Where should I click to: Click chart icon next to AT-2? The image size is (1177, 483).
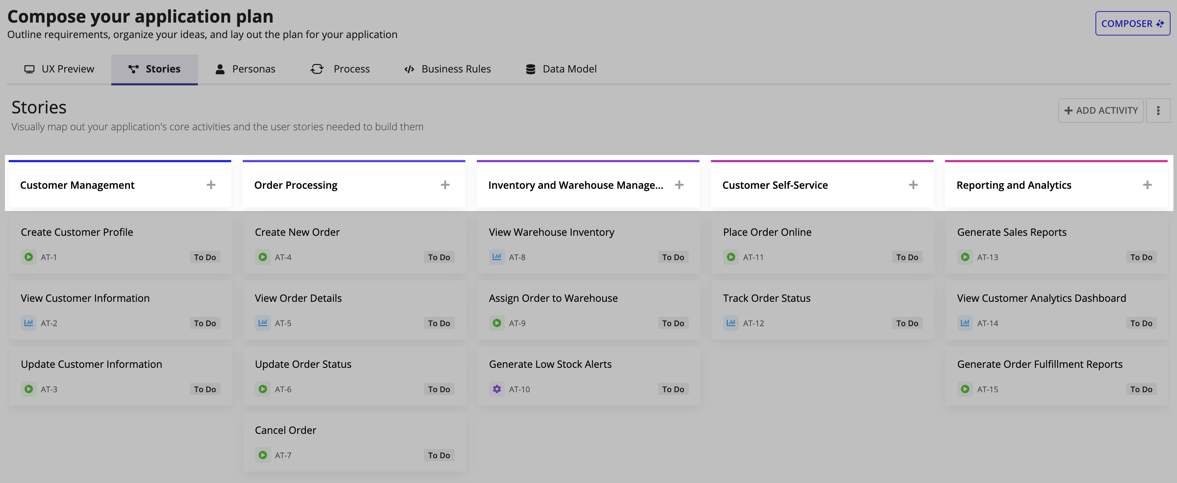tap(29, 323)
